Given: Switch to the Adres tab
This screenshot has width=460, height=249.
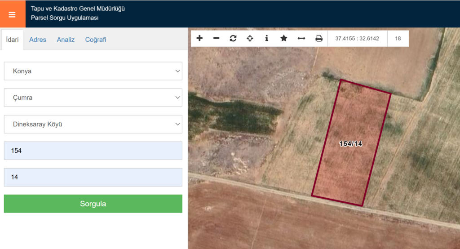Looking at the screenshot, I should 38,40.
